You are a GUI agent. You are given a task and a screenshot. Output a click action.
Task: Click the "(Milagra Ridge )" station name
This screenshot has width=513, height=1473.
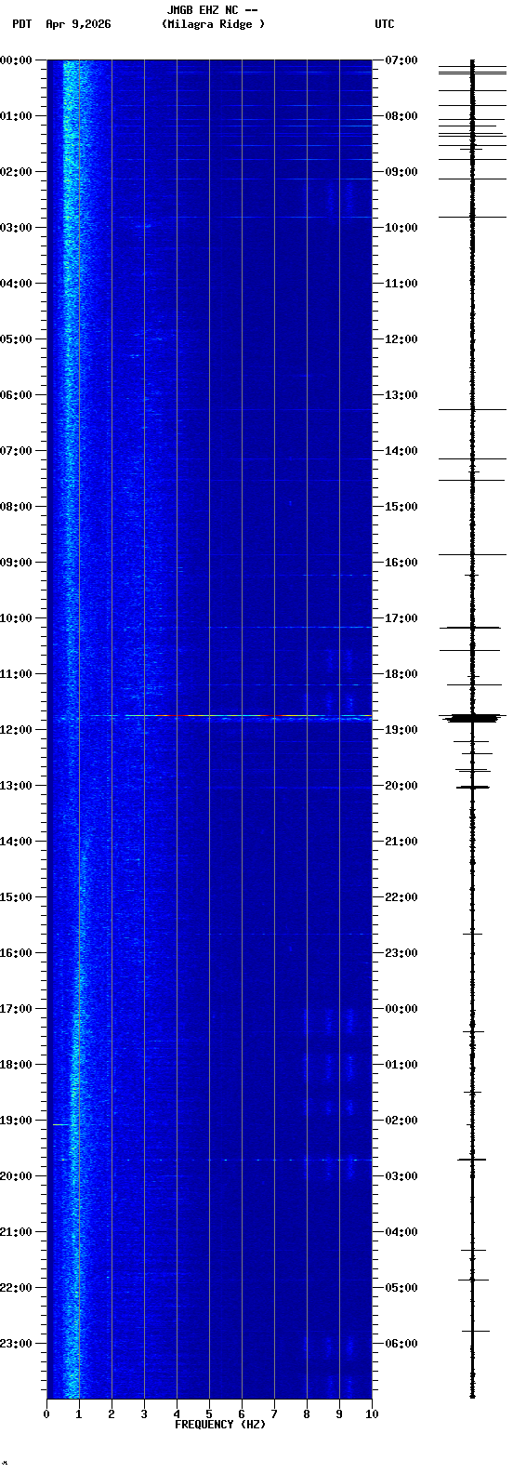coord(213,24)
